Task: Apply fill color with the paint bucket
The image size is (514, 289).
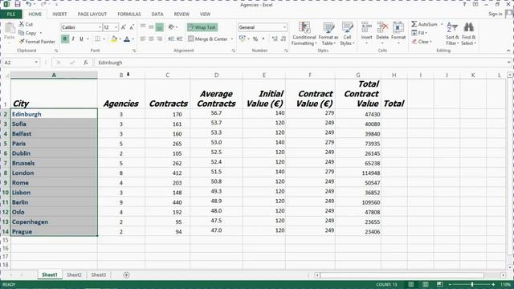Action: tap(114, 39)
